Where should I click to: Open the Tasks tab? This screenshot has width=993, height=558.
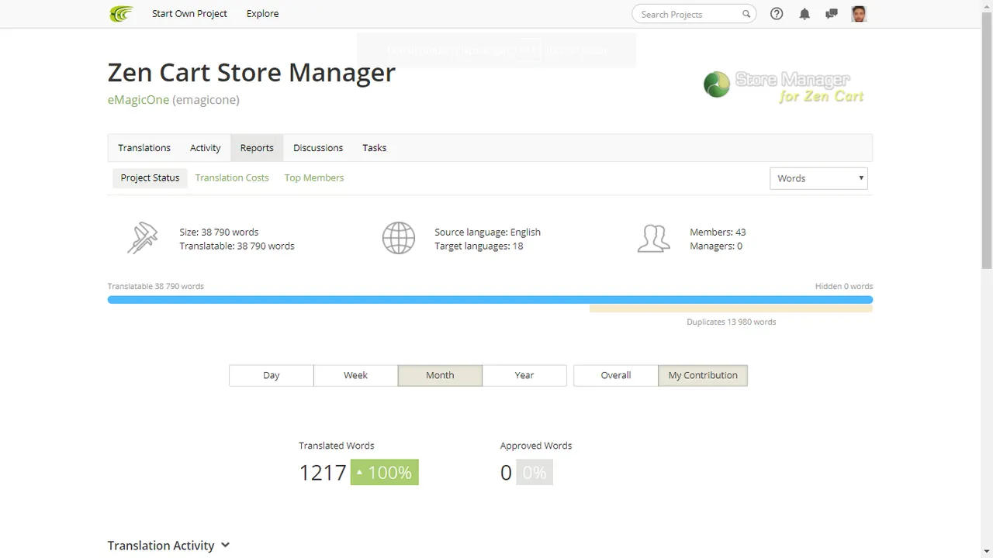coord(375,148)
